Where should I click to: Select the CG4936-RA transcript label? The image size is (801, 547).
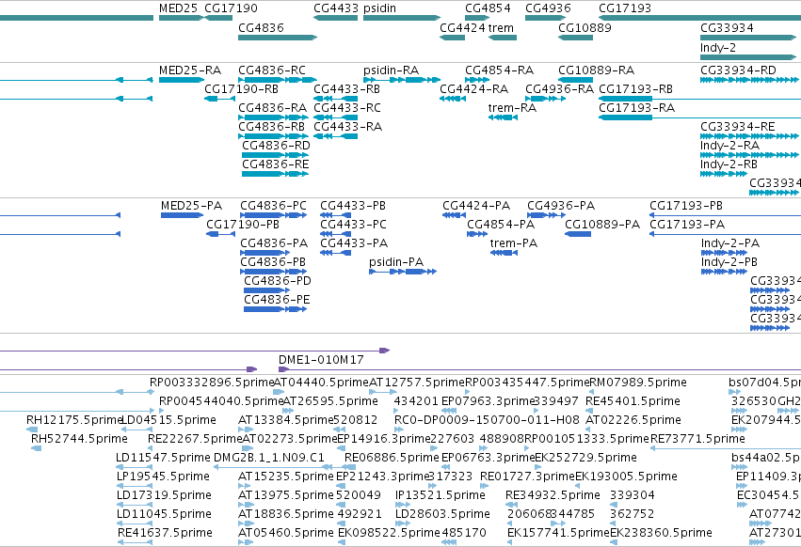[559, 89]
